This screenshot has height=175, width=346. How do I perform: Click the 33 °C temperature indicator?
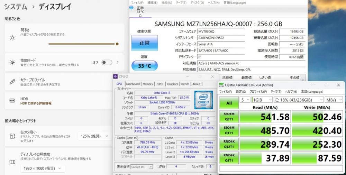(144, 66)
